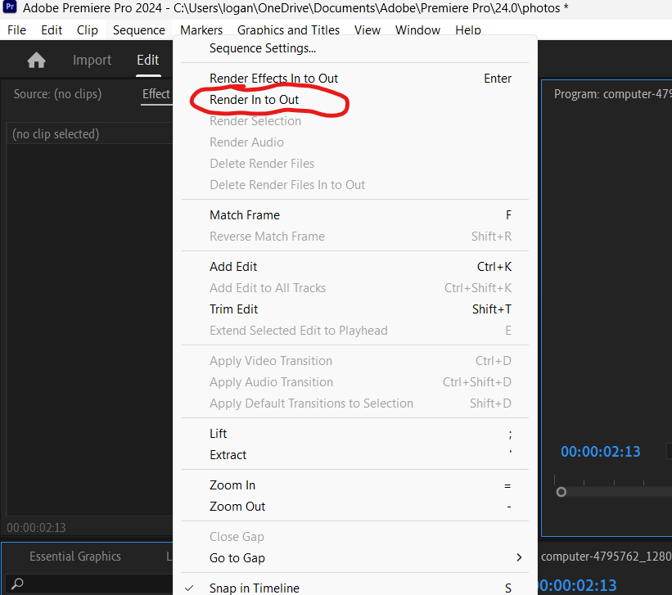Screen dimensions: 672x595
Task: Click the Program monitor zoom scroll handle
Action: 562,492
